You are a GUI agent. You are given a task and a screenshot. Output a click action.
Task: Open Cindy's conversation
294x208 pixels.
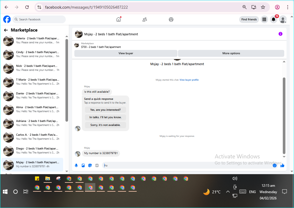tap(32, 55)
